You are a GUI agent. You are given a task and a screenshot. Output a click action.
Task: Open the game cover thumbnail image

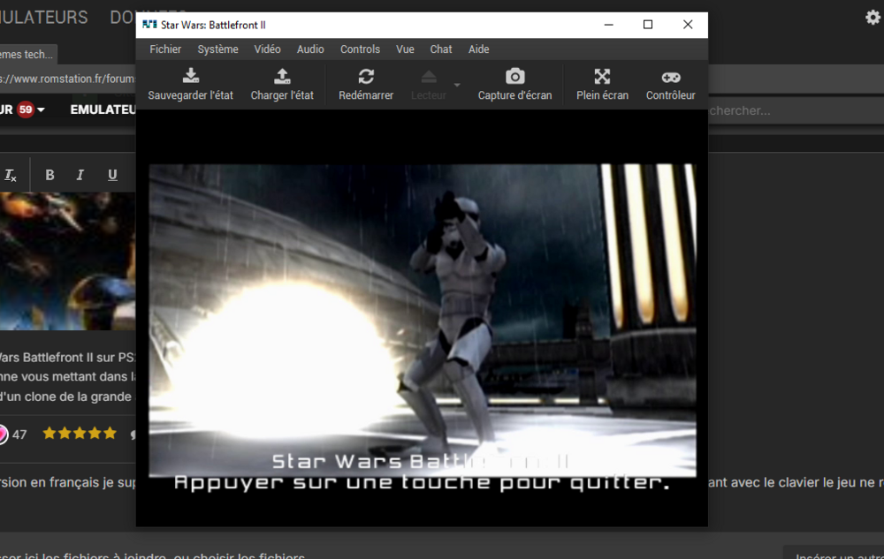(68, 261)
